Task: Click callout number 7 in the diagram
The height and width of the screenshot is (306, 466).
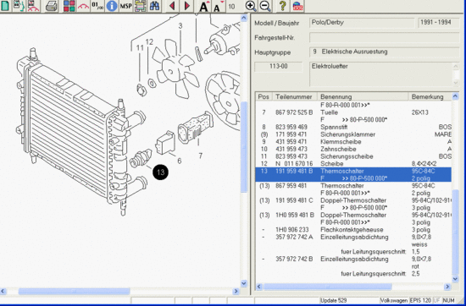Action: tap(201, 156)
